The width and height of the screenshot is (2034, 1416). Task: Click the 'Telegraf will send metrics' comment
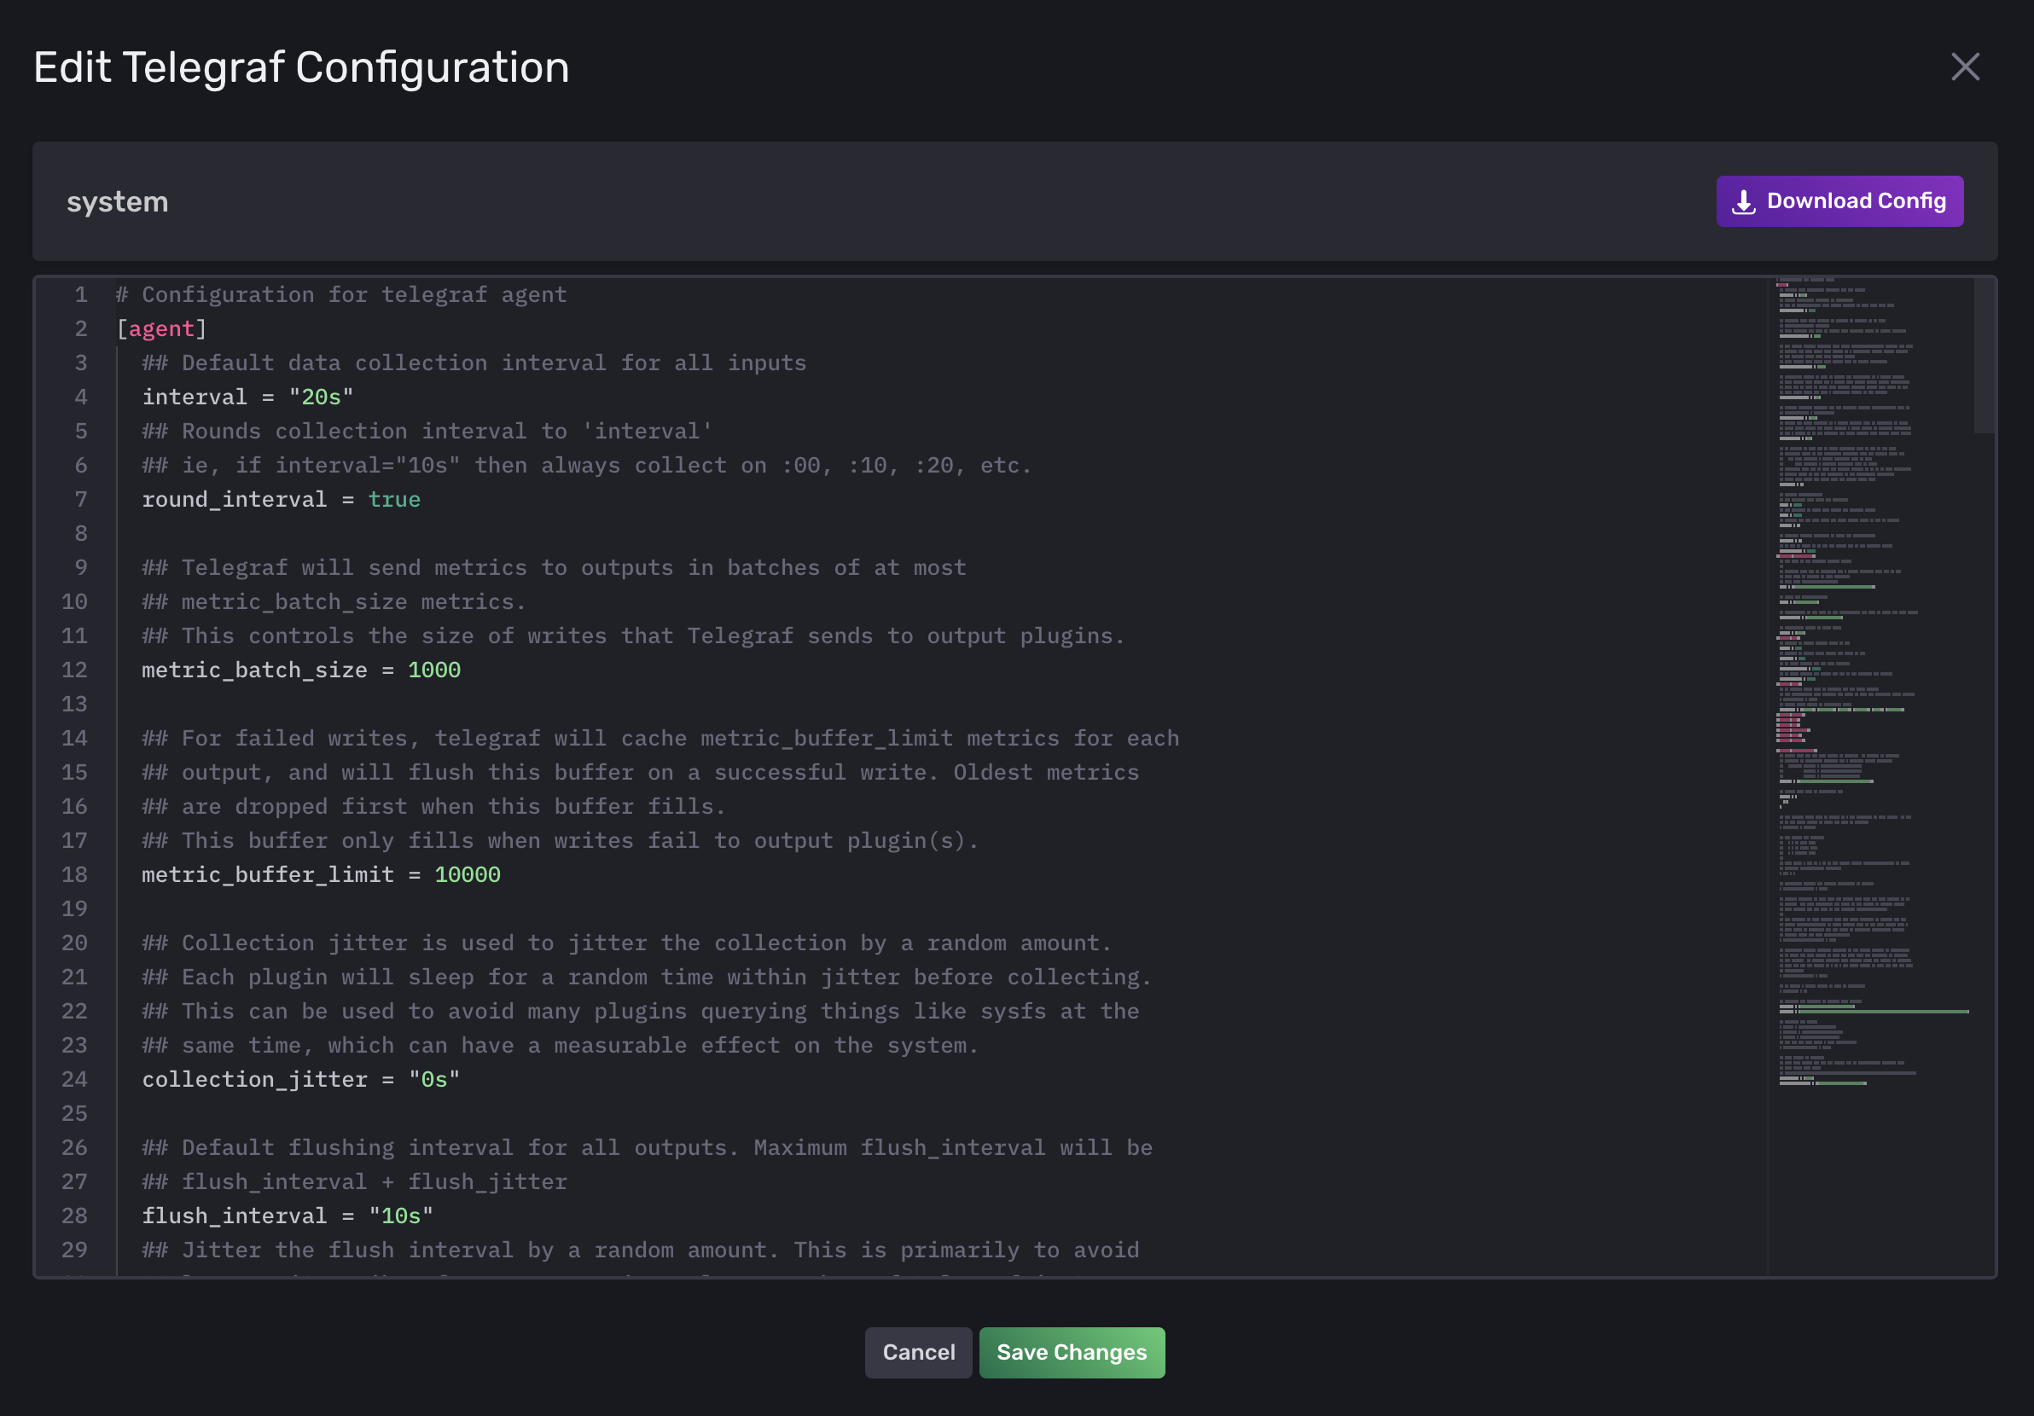tap(554, 567)
